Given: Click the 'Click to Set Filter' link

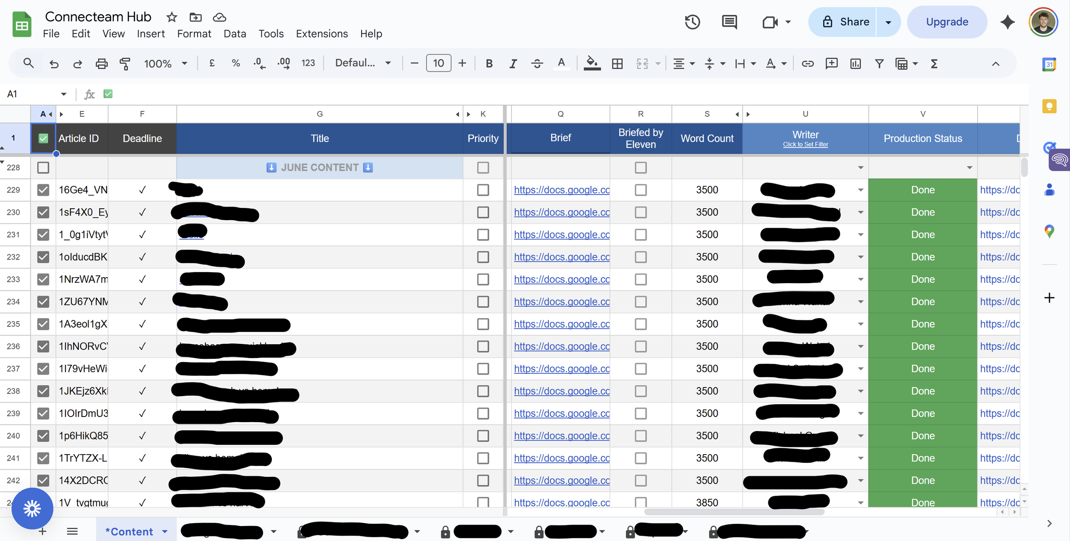Looking at the screenshot, I should tap(805, 145).
